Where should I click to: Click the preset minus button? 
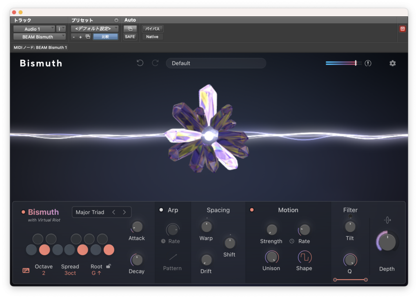pyautogui.click(x=73, y=37)
